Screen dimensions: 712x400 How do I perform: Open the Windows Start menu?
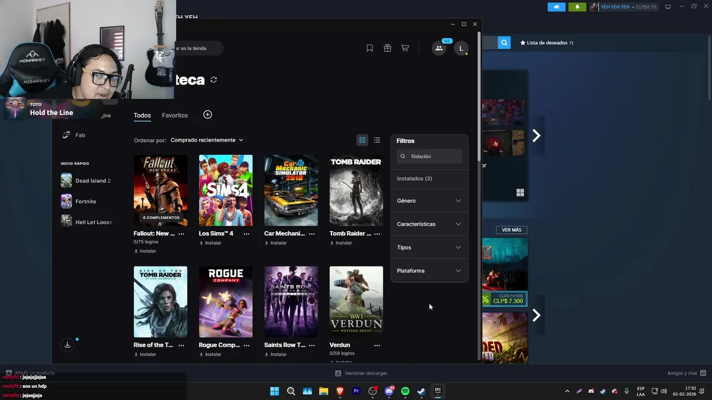274,391
